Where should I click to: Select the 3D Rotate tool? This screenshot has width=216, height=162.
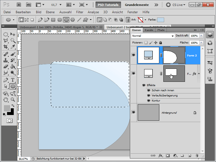tap(5, 93)
